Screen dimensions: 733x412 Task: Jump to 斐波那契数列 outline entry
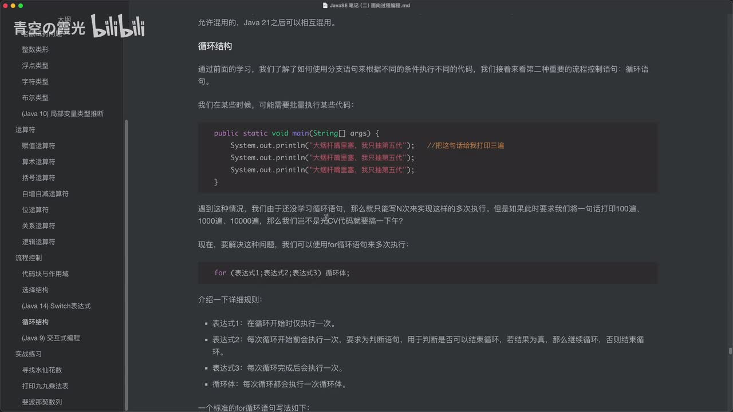pos(42,402)
